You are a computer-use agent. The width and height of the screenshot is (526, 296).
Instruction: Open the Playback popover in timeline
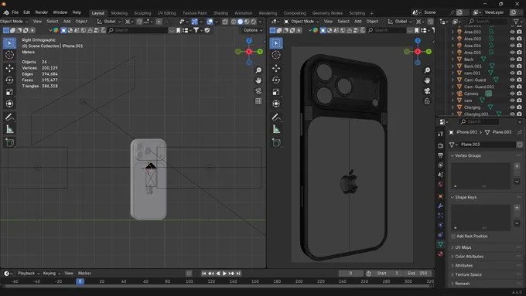(28, 274)
